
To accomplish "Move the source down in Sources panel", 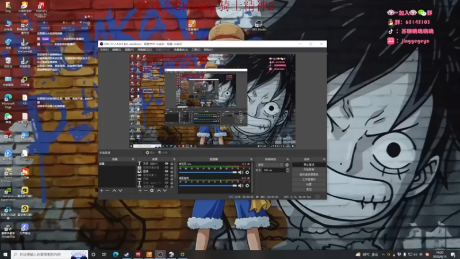I will tap(165, 191).
